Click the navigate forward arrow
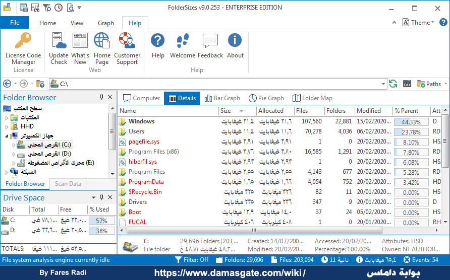The height and width of the screenshot is (280, 450). click(24, 84)
